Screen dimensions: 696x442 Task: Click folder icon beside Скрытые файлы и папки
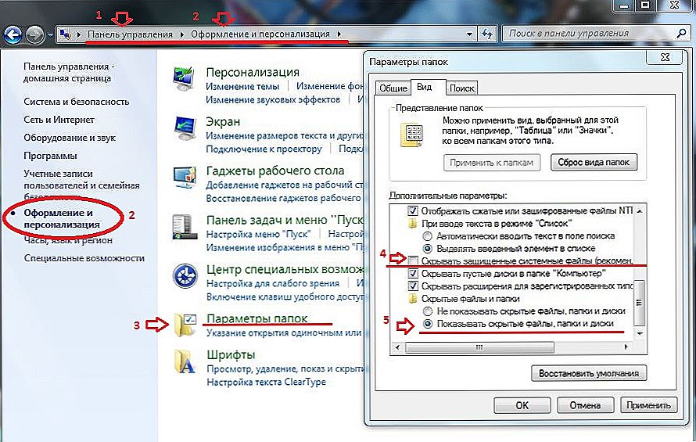point(413,299)
